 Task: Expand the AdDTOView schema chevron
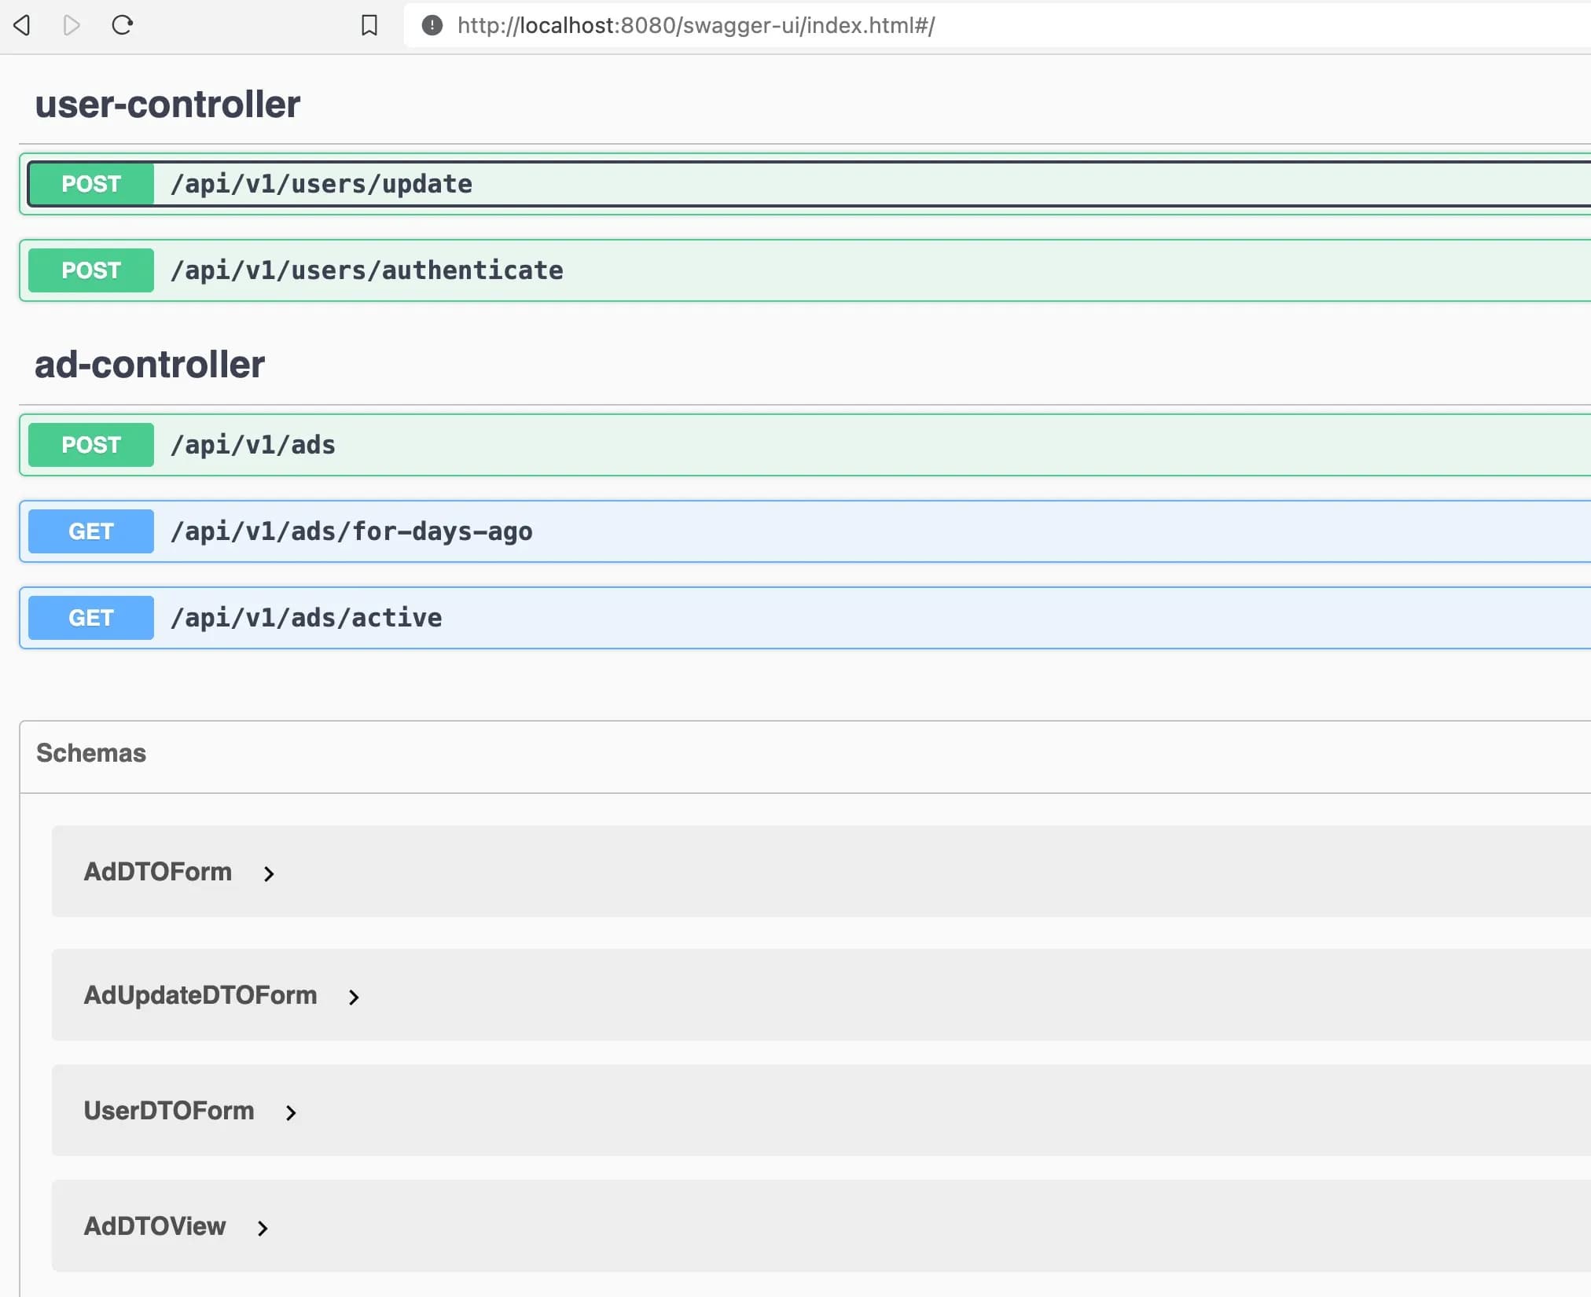pyautogui.click(x=263, y=1227)
